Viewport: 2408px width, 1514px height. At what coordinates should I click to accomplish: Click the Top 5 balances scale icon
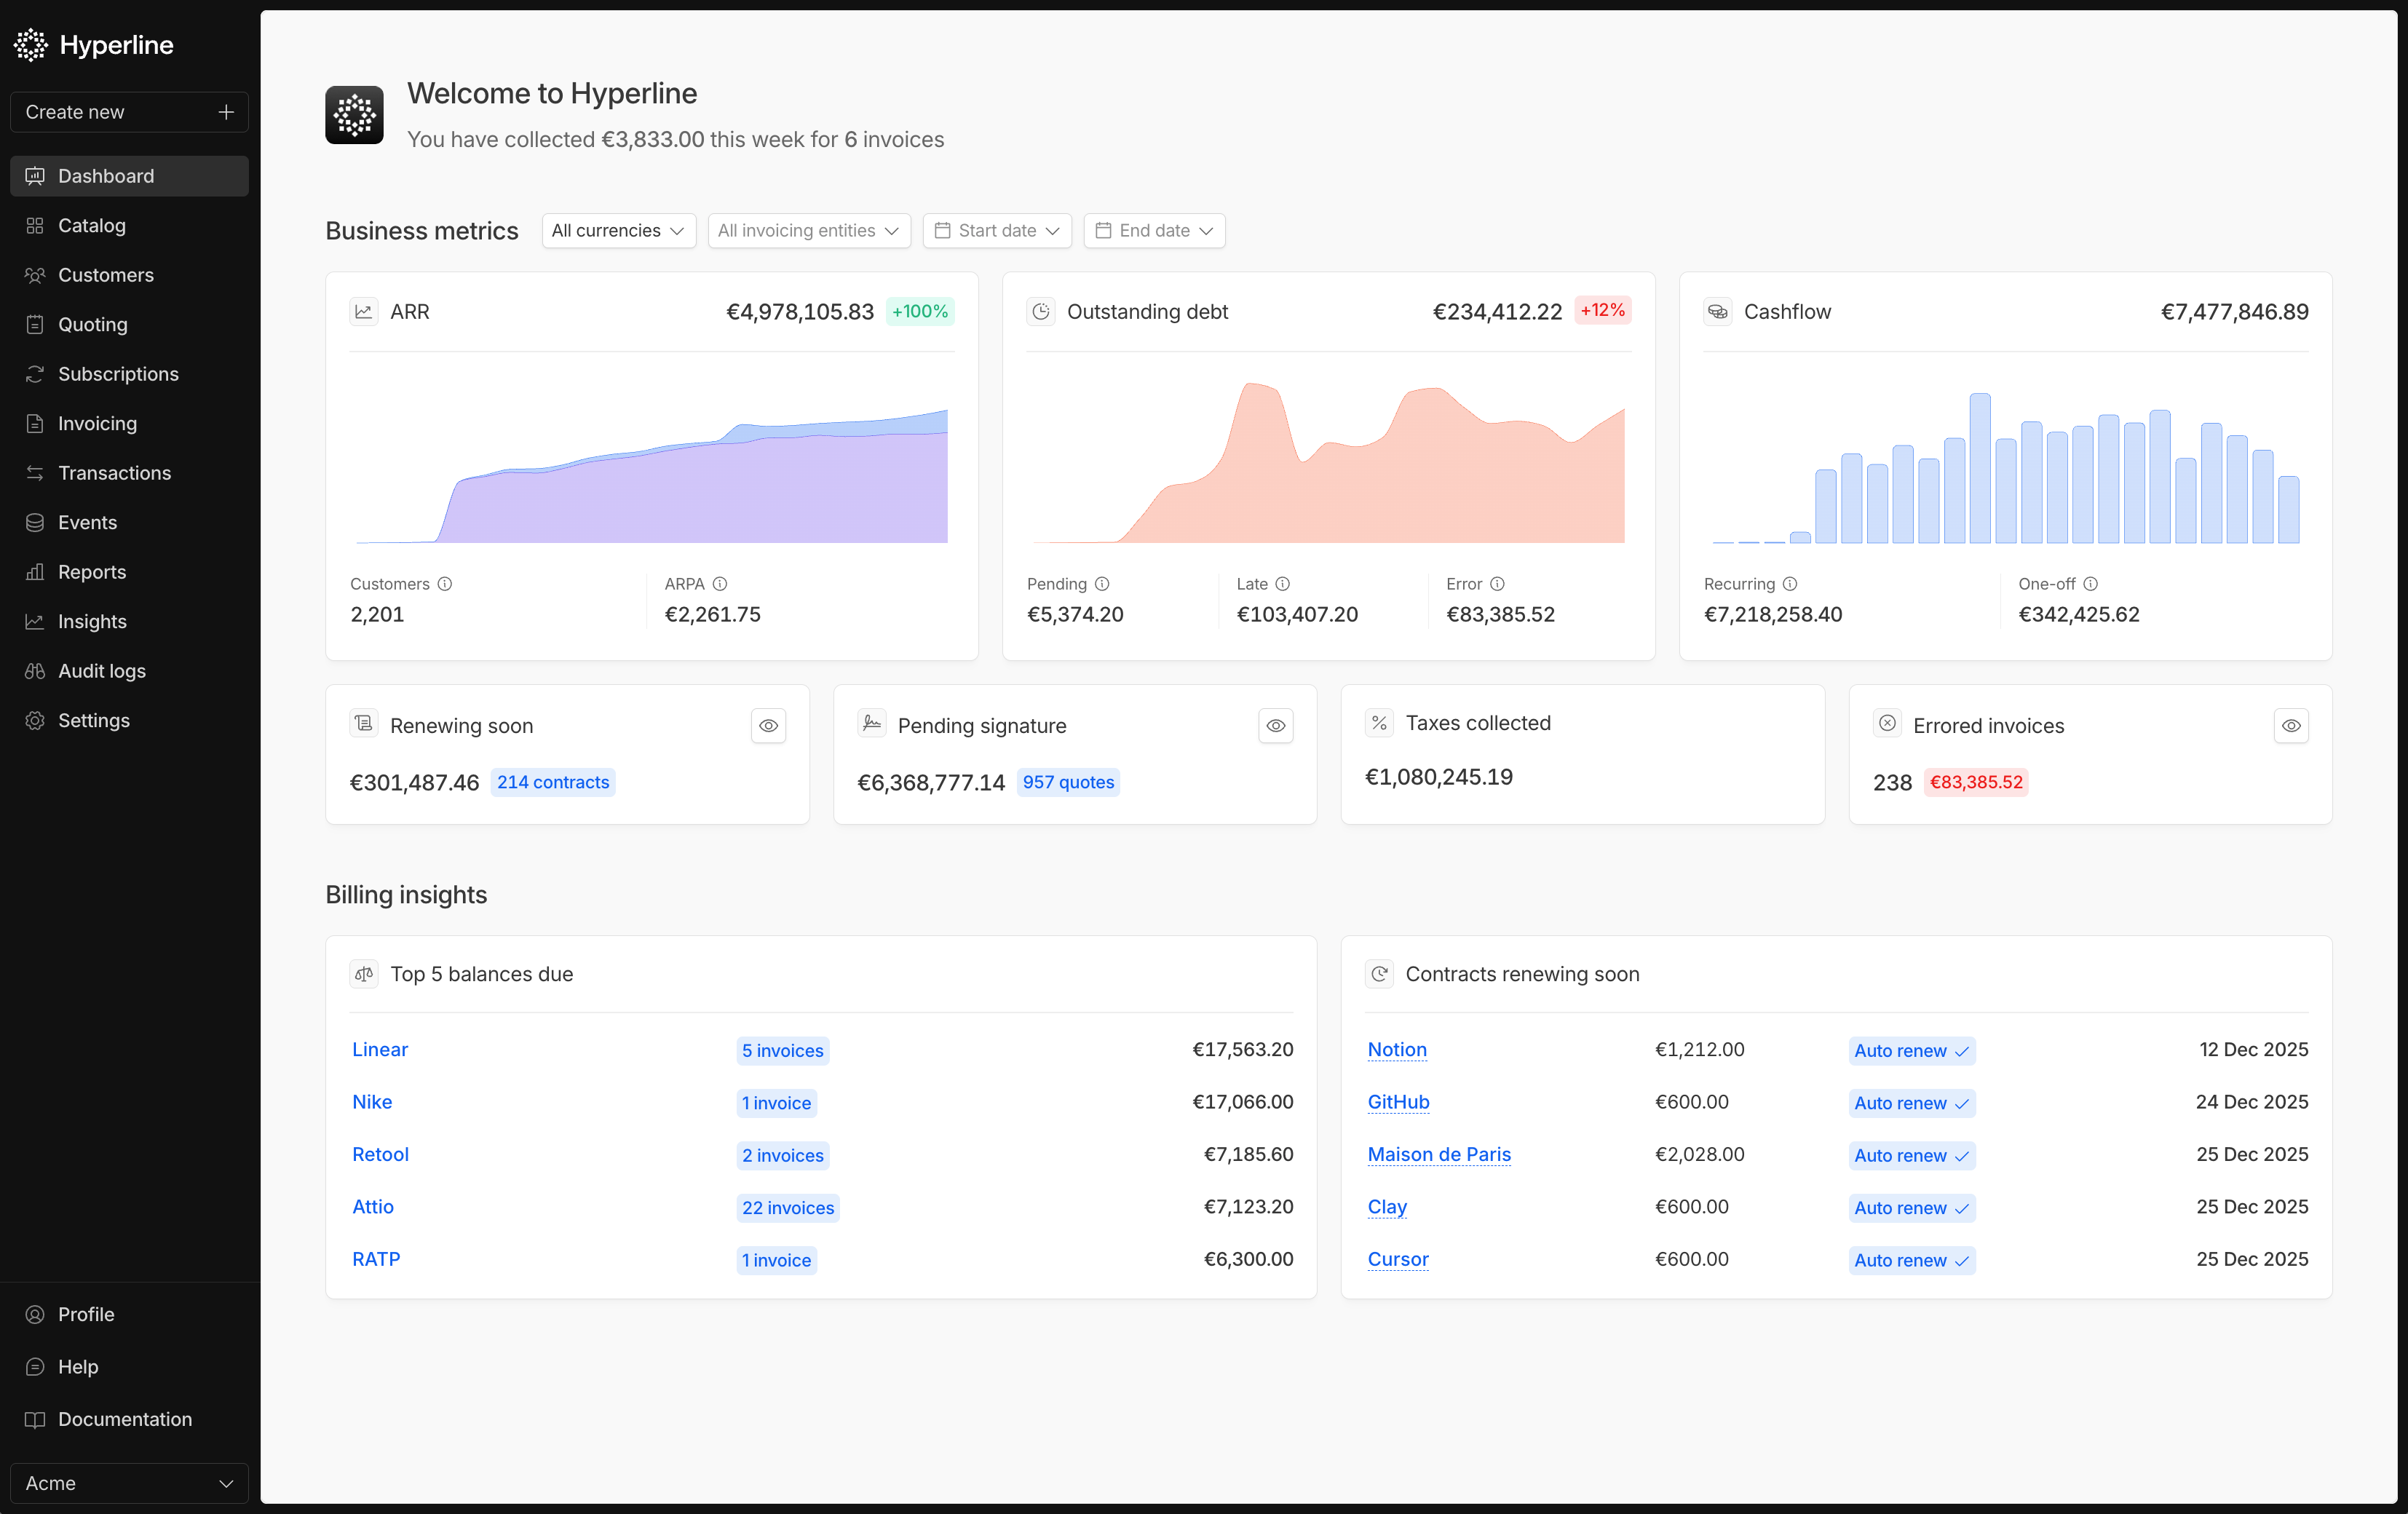pyautogui.click(x=364, y=974)
